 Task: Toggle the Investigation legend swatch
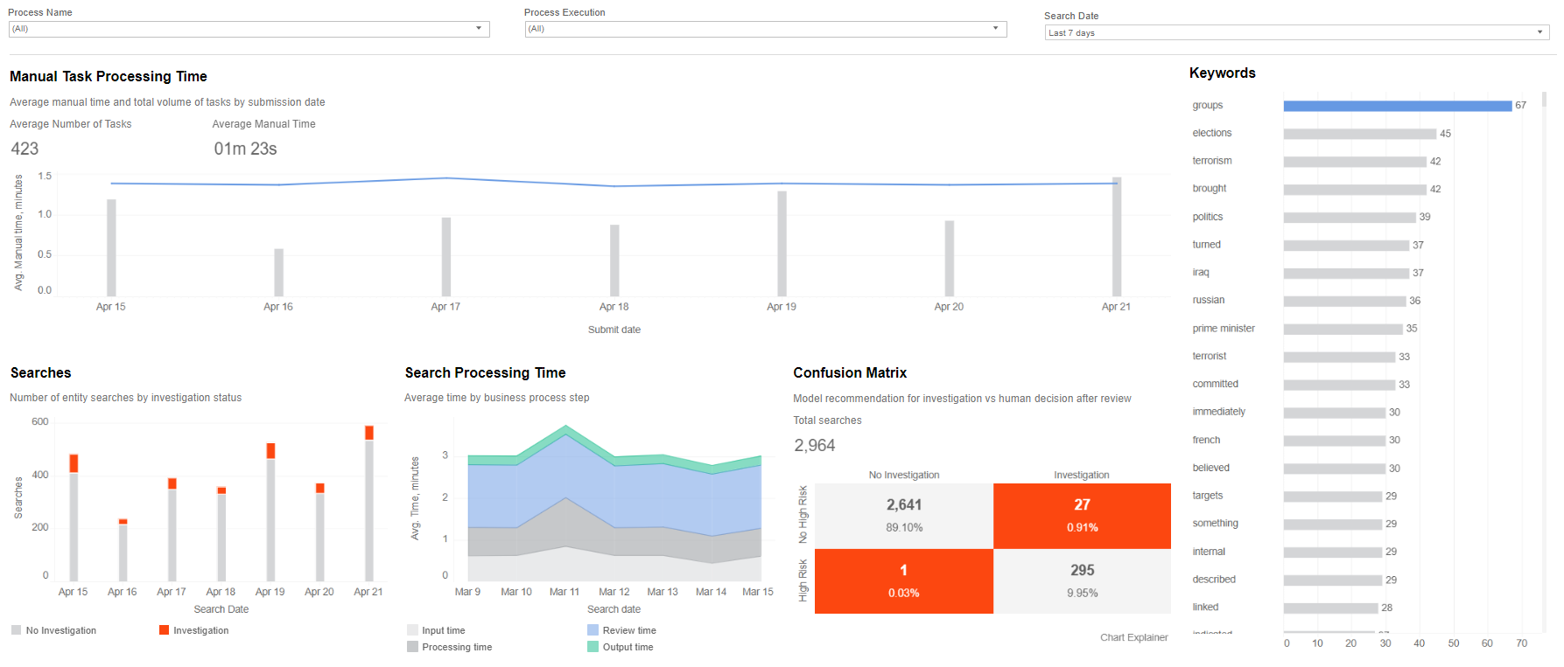(x=164, y=630)
